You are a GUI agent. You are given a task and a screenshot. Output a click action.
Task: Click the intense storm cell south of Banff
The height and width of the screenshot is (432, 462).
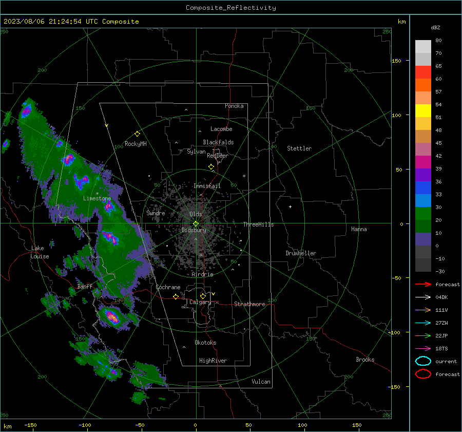coord(112,317)
